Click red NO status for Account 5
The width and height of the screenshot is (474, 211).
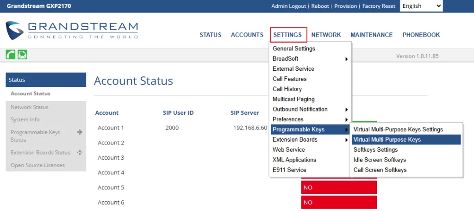(x=339, y=187)
